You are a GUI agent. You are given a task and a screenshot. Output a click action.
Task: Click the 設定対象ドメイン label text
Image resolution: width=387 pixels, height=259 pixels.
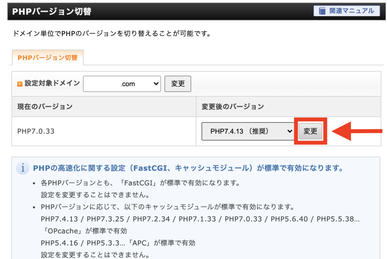(x=52, y=83)
